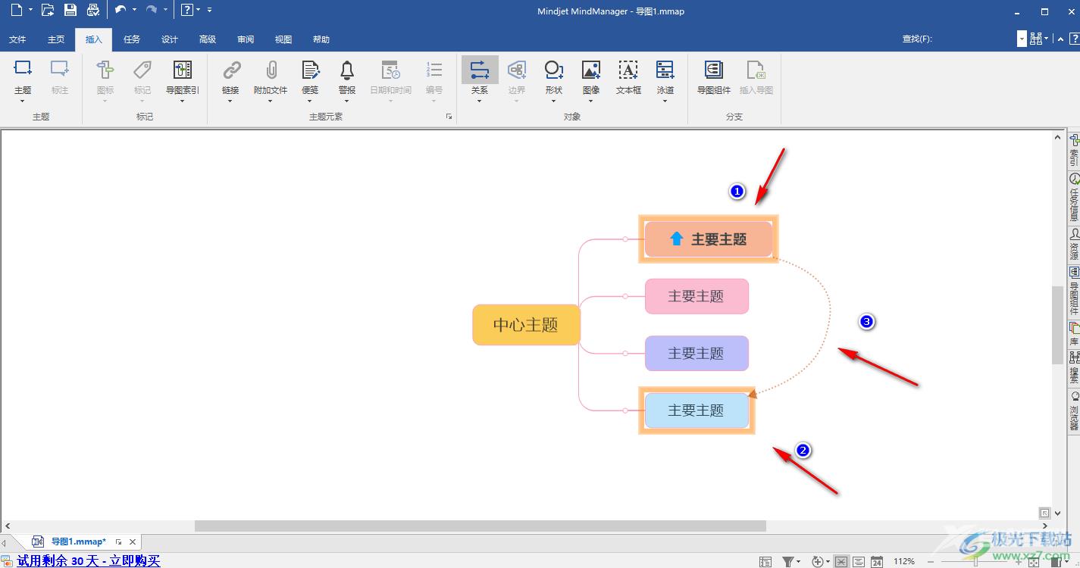Switch to the 审阅 ribbon tab
The image size is (1080, 568).
pyautogui.click(x=246, y=39)
